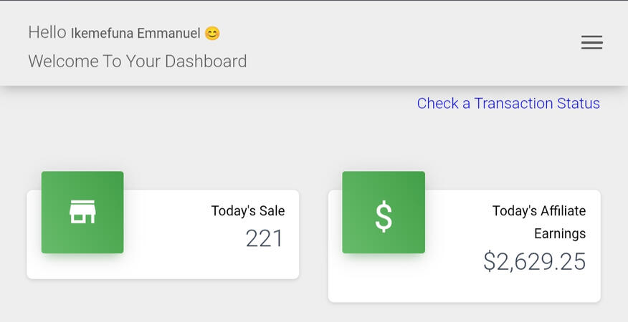Select the Today's Sale label

coord(247,211)
